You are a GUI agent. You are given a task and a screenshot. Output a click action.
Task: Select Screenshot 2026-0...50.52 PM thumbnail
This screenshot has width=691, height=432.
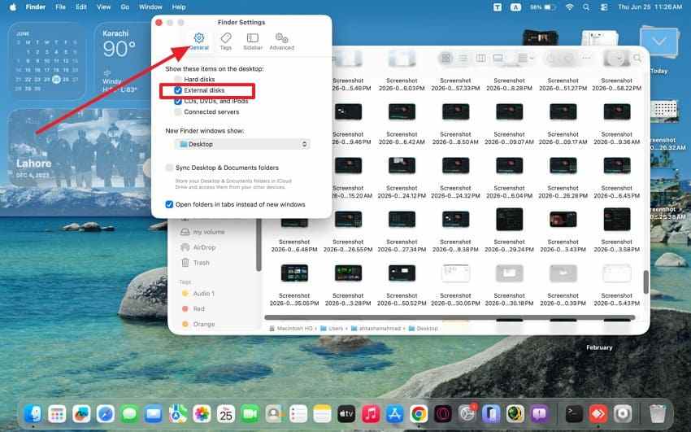tap(402, 273)
